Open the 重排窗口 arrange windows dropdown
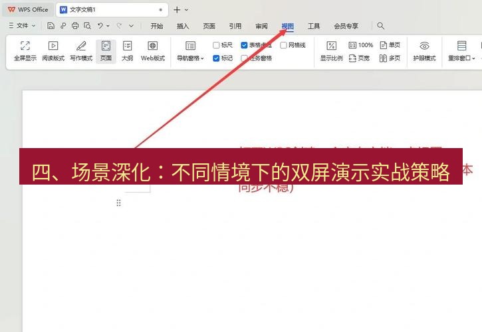This screenshot has width=482, height=332. point(461,51)
